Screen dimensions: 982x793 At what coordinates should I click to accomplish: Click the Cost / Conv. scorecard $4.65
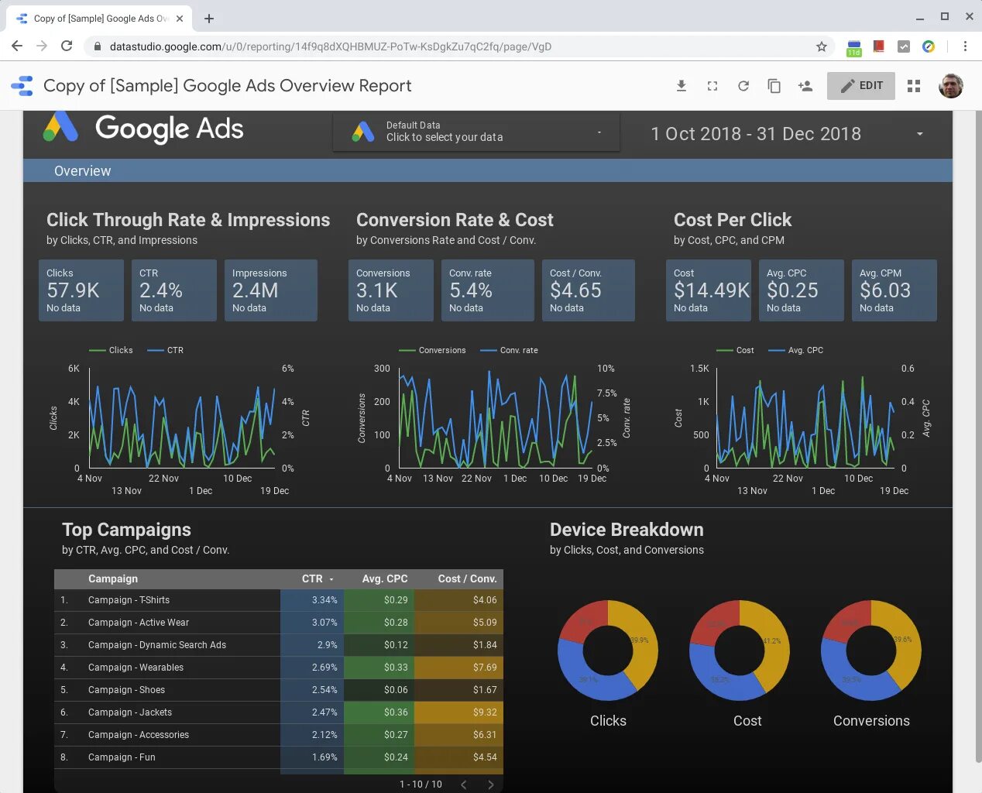pyautogui.click(x=589, y=290)
